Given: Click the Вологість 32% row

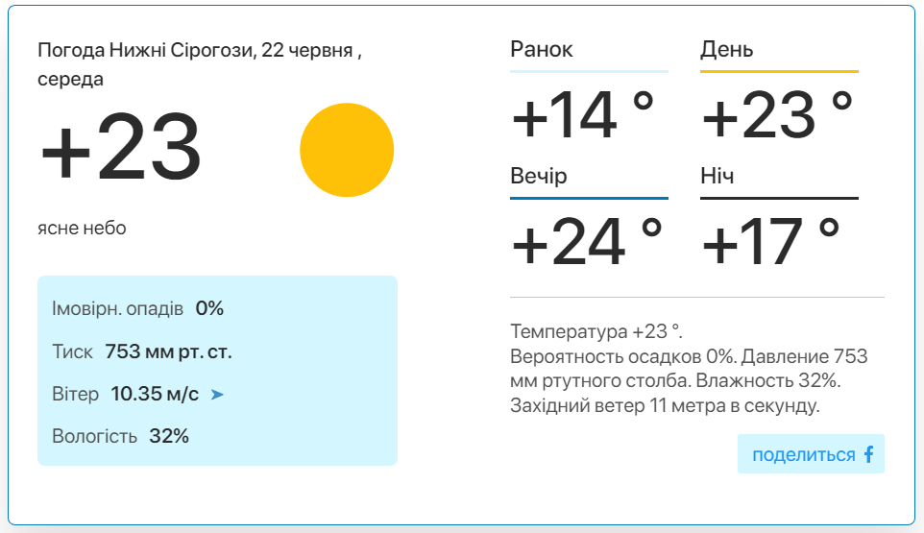Looking at the screenshot, I should [120, 436].
